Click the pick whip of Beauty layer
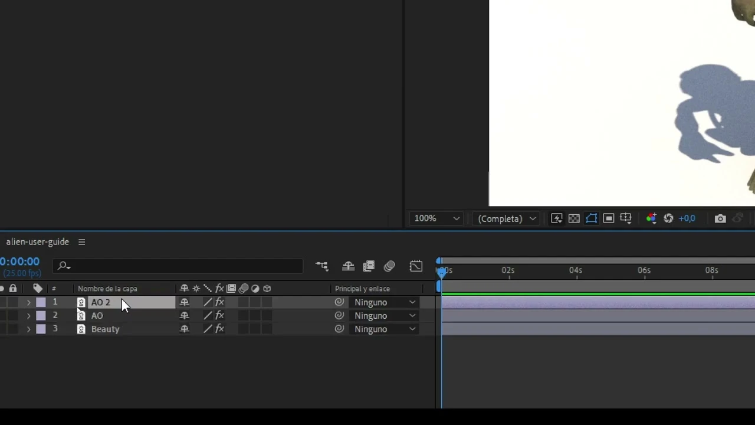 [339, 329]
